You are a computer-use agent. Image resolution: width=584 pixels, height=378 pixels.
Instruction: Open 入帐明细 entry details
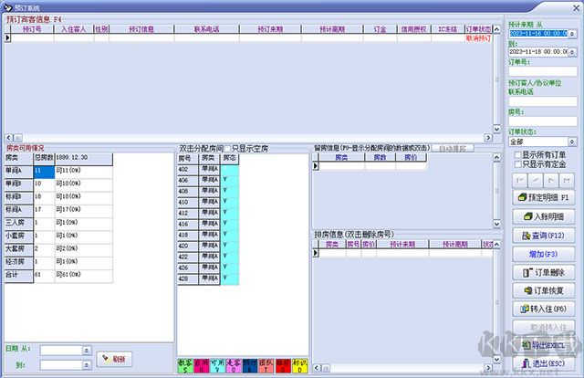[x=545, y=216]
